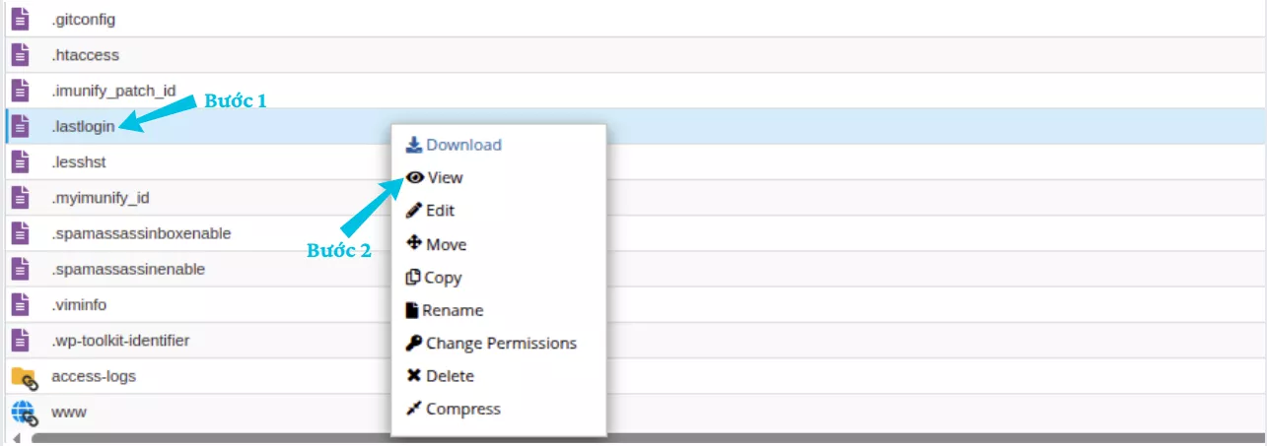Click the www globe icon
The image size is (1267, 446).
[x=23, y=413]
